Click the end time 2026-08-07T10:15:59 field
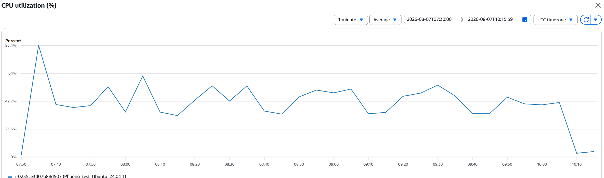Viewport: 604px width, 178px height. [490, 19]
